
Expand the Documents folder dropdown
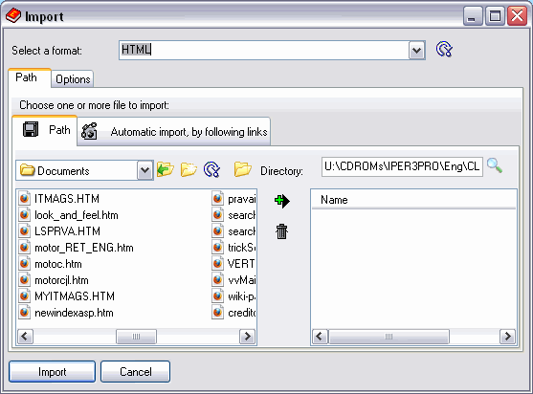click(145, 170)
